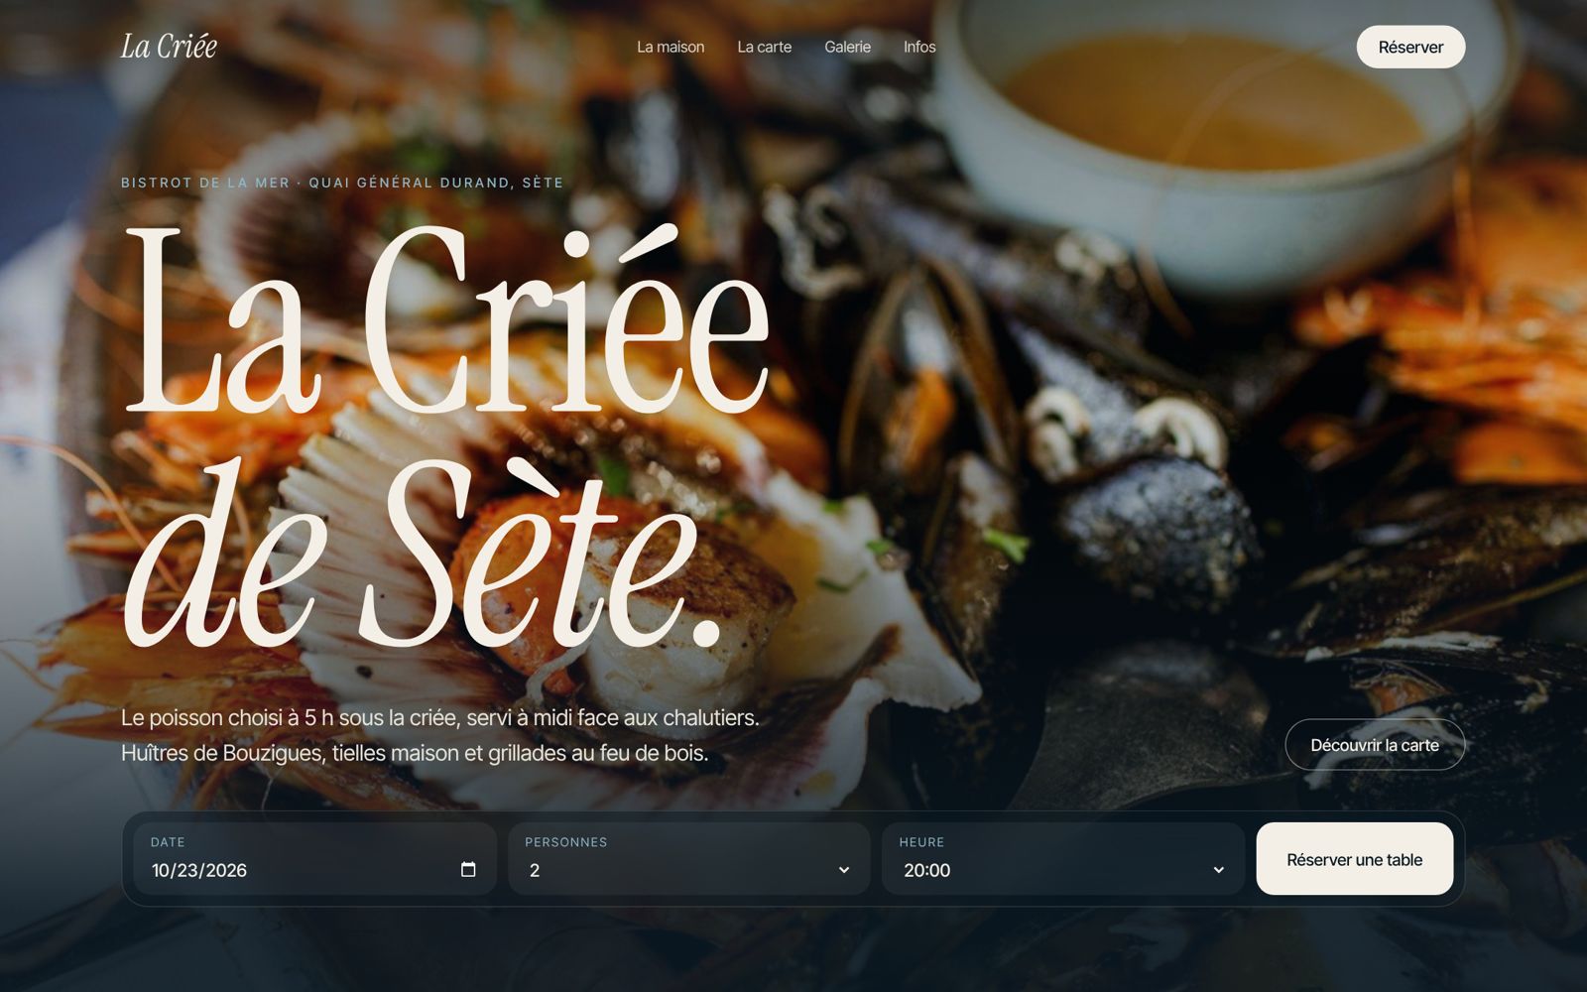Click the 'Bistrot de la mer · Quai Général Durand, Sète' tagline
Screen dimensions: 1587x992
pos(342,183)
